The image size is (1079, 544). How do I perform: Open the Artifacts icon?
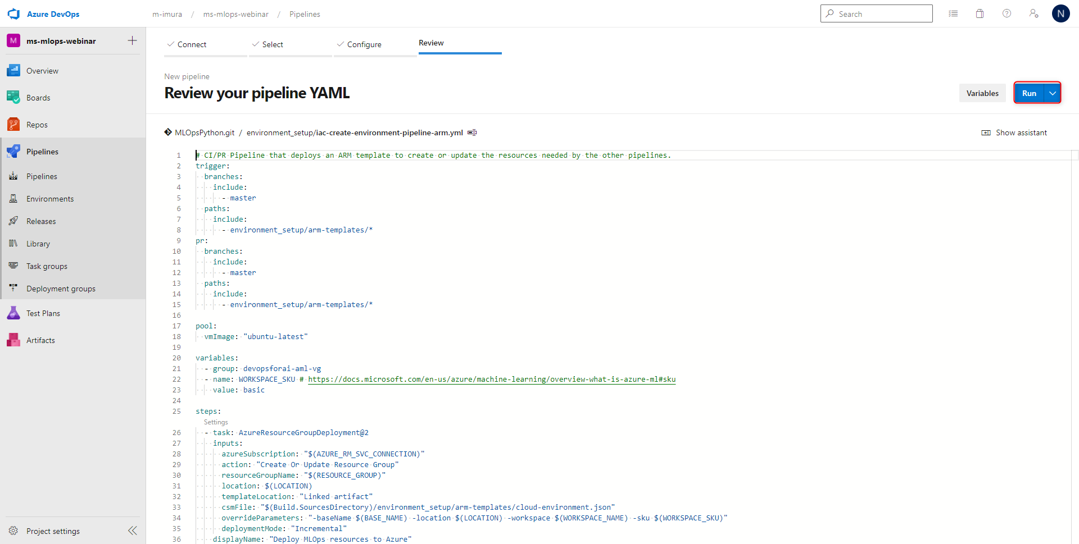click(13, 340)
